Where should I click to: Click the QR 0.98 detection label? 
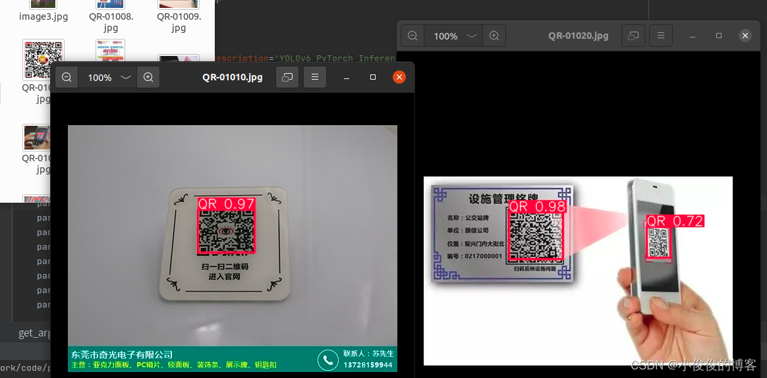(537, 206)
